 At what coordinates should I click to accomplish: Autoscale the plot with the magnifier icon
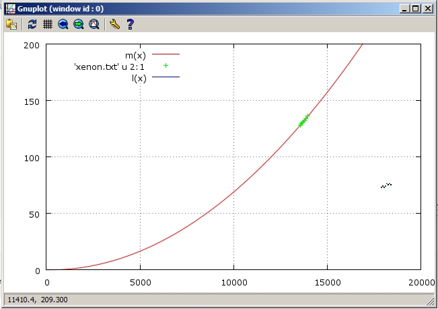click(x=94, y=24)
